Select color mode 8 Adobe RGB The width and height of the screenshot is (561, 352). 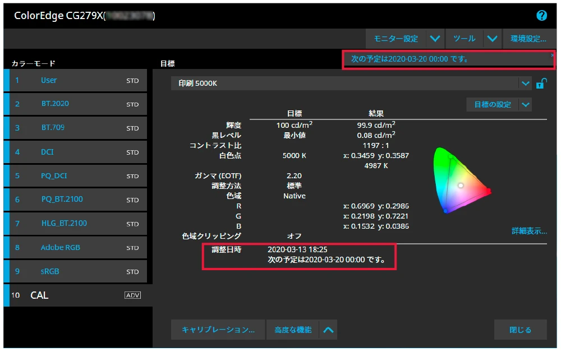[x=76, y=247]
